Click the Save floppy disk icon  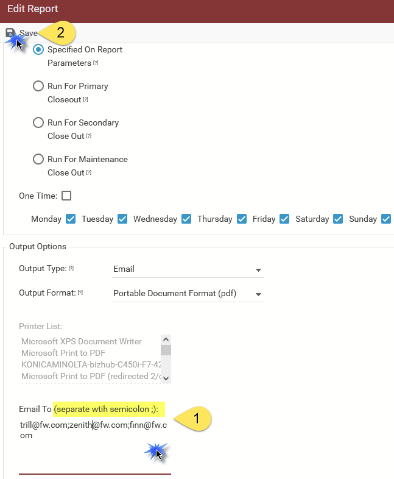click(10, 33)
